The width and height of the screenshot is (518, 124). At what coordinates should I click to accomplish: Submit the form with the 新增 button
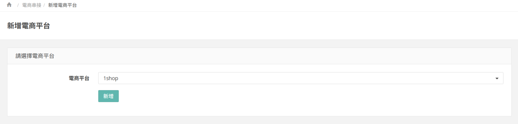pos(108,96)
